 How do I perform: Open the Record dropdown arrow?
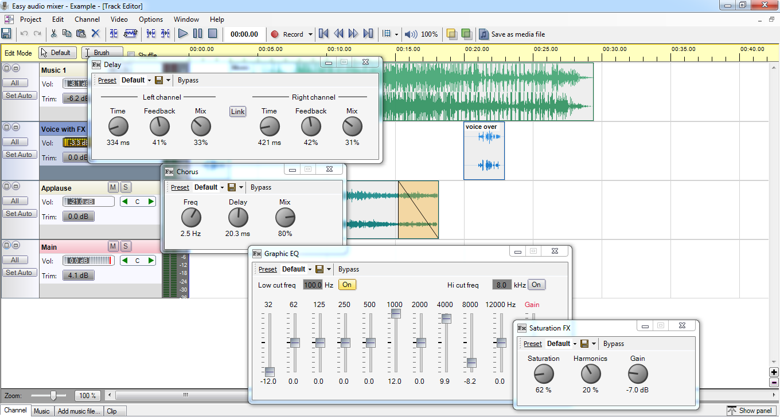(x=310, y=34)
